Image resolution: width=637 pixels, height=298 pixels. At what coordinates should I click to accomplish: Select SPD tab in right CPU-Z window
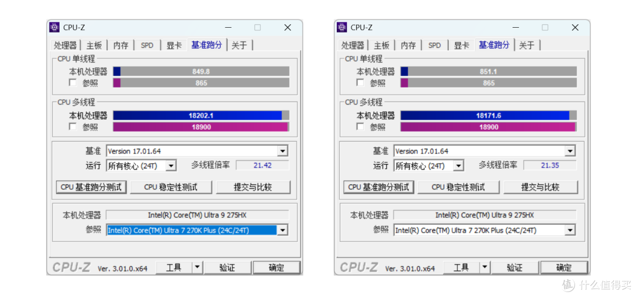(435, 45)
